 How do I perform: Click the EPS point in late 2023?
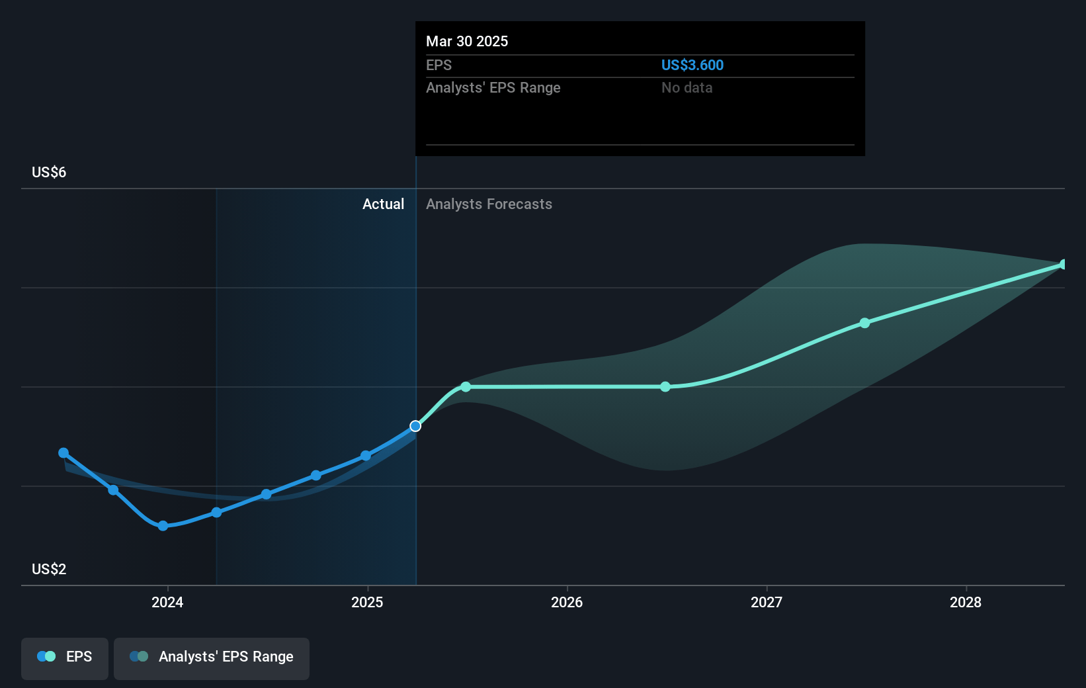(x=113, y=490)
